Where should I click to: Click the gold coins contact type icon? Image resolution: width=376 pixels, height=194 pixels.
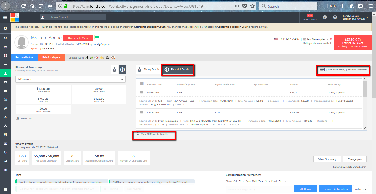pyautogui.click(x=101, y=58)
